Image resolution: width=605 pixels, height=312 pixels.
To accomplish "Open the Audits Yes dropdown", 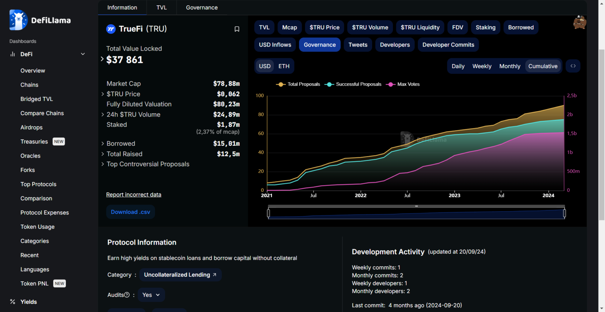I will point(151,295).
